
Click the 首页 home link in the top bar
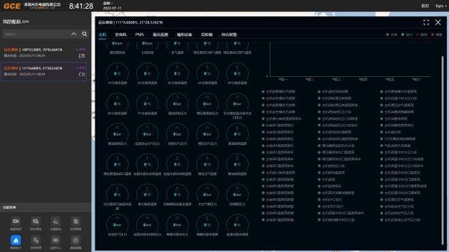(425, 5)
